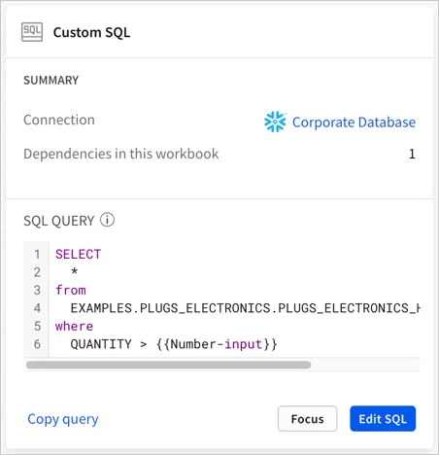Click line number 4 in the gutter
439x455 pixels.
(x=37, y=308)
